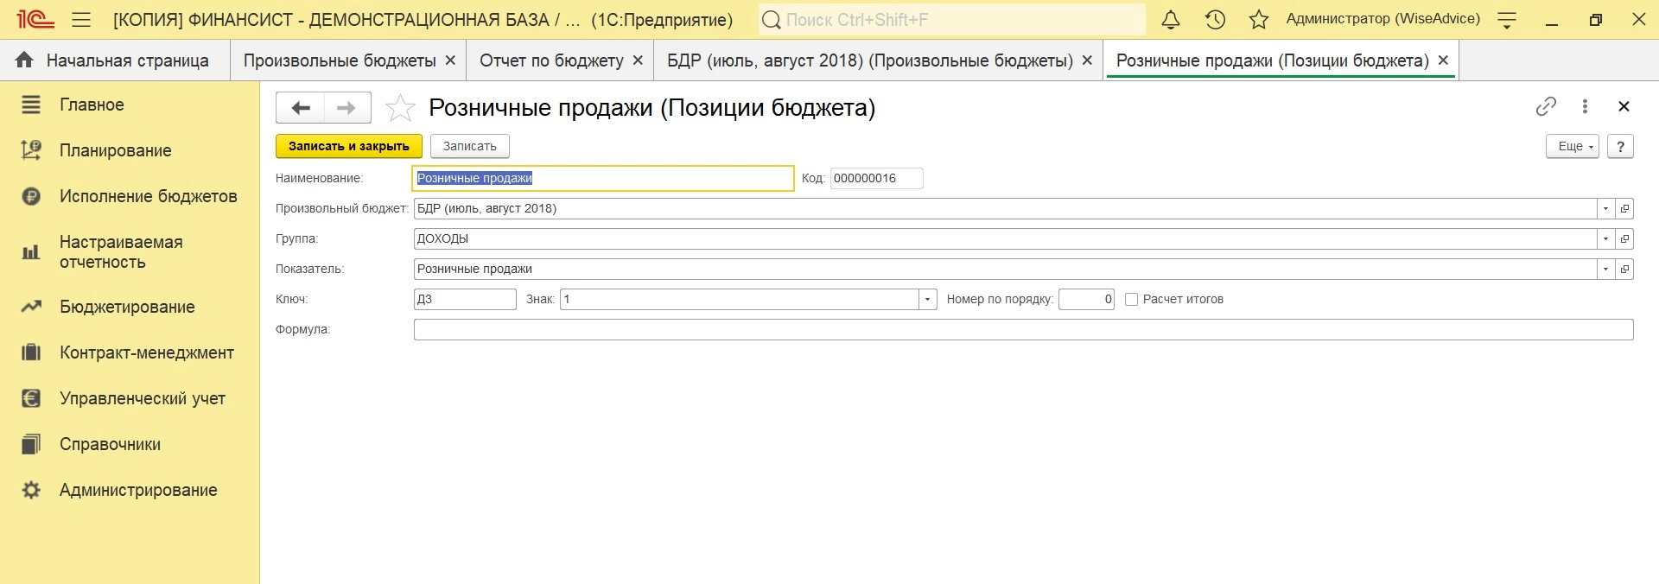1659x584 pixels.
Task: Open the form's three-dot options menu
Action: (x=1585, y=106)
